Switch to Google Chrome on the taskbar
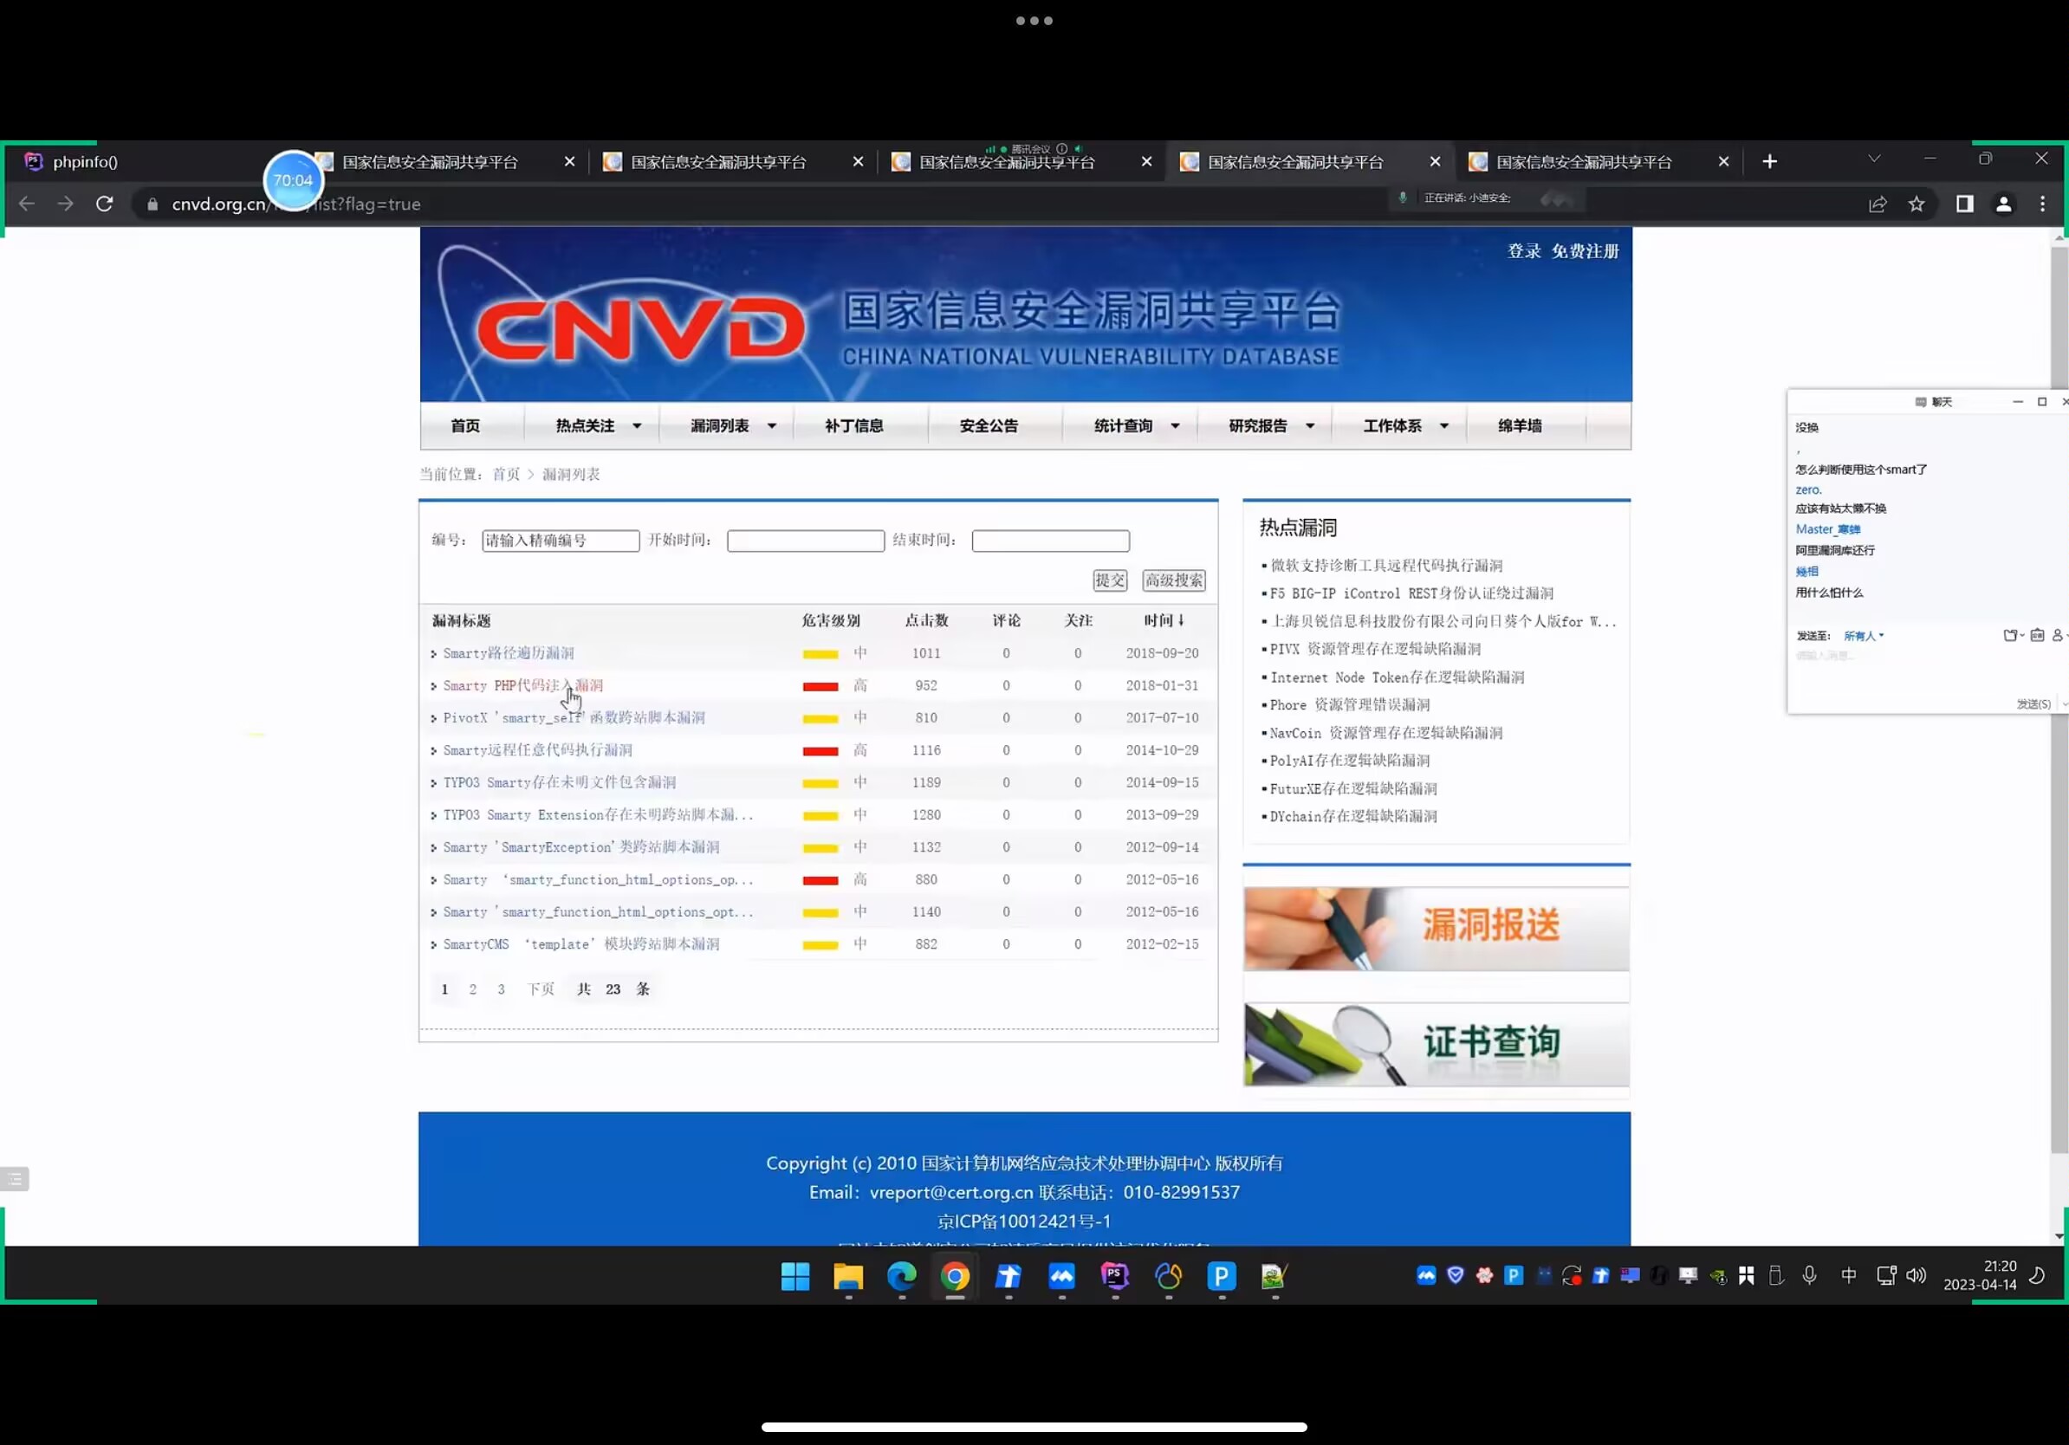 click(x=955, y=1275)
